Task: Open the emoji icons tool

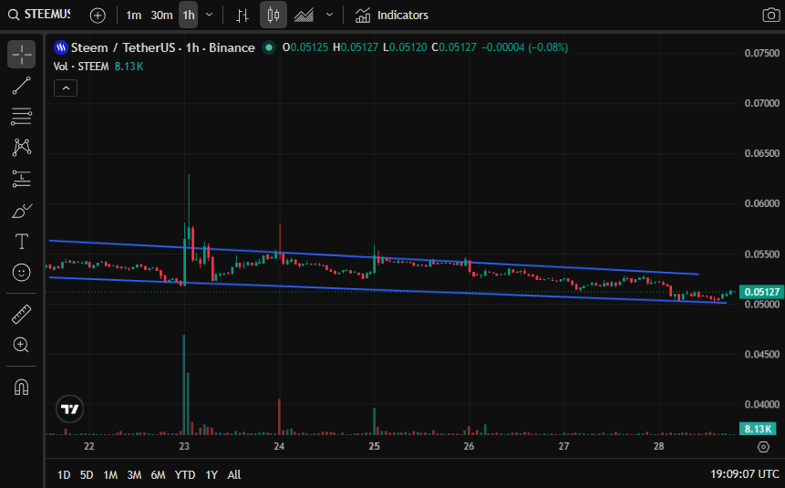Action: tap(22, 273)
